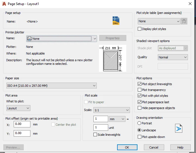
Task: Check Scale lineweights option
Action: pos(95,135)
